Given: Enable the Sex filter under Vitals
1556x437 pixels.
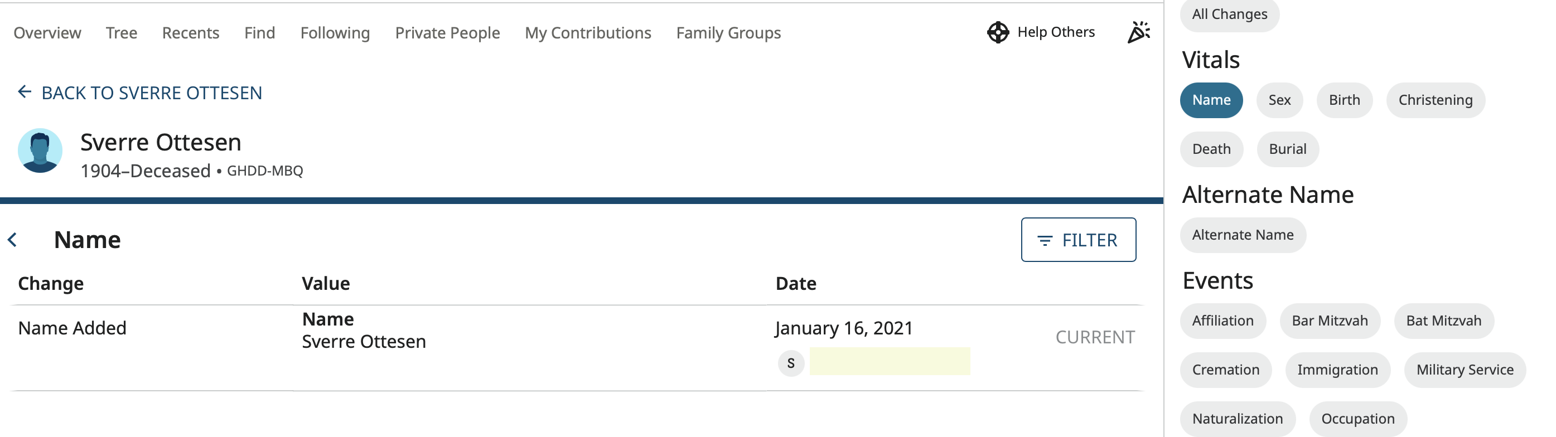Looking at the screenshot, I should [x=1279, y=100].
